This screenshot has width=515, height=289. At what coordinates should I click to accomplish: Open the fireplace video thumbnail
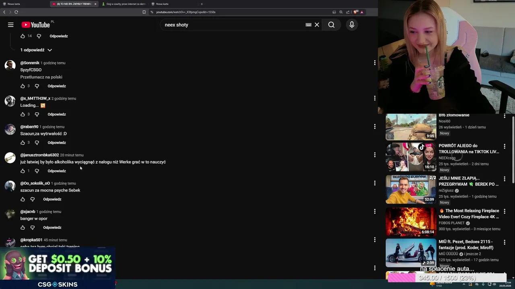tap(411, 222)
